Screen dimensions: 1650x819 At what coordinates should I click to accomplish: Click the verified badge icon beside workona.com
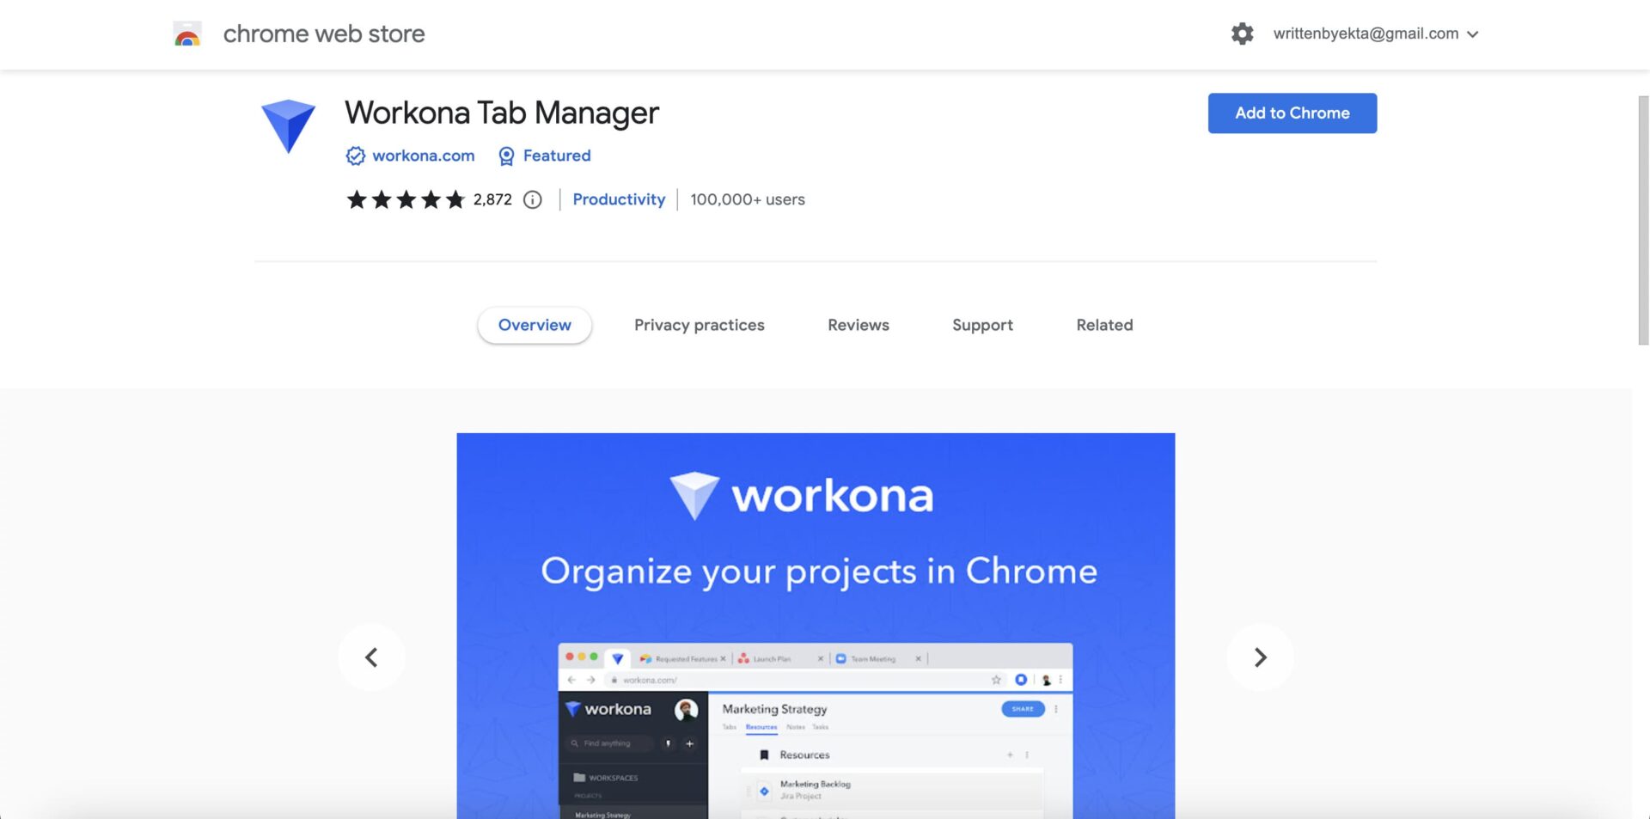coord(355,156)
